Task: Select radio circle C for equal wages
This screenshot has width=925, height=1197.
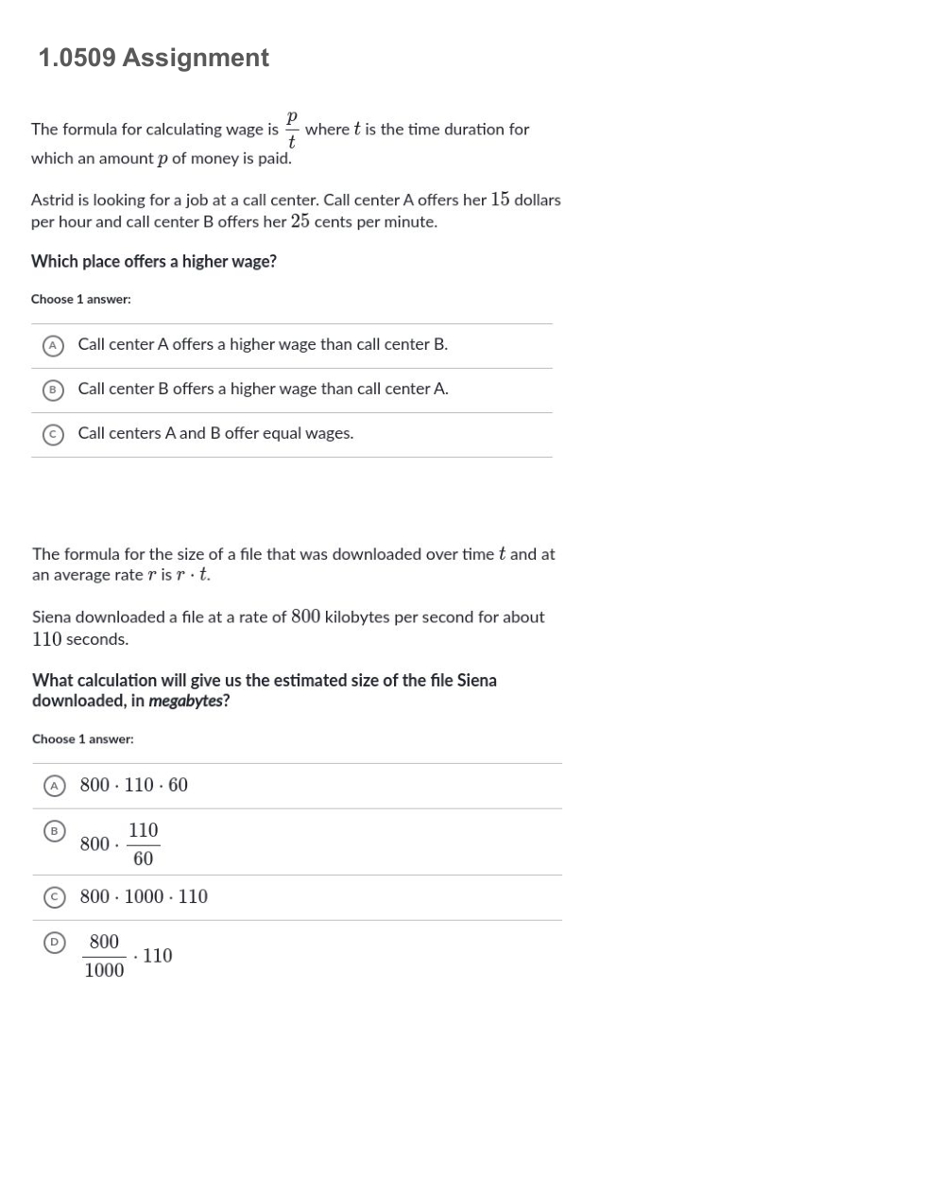Action: coord(53,434)
